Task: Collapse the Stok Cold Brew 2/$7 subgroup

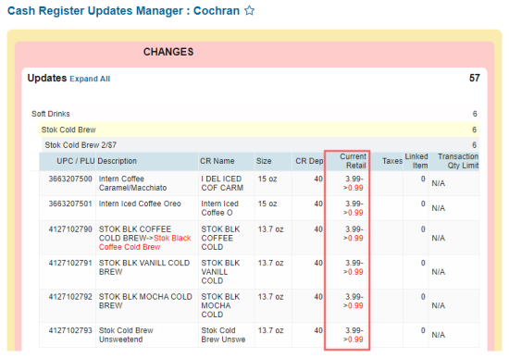Action: 261,144
